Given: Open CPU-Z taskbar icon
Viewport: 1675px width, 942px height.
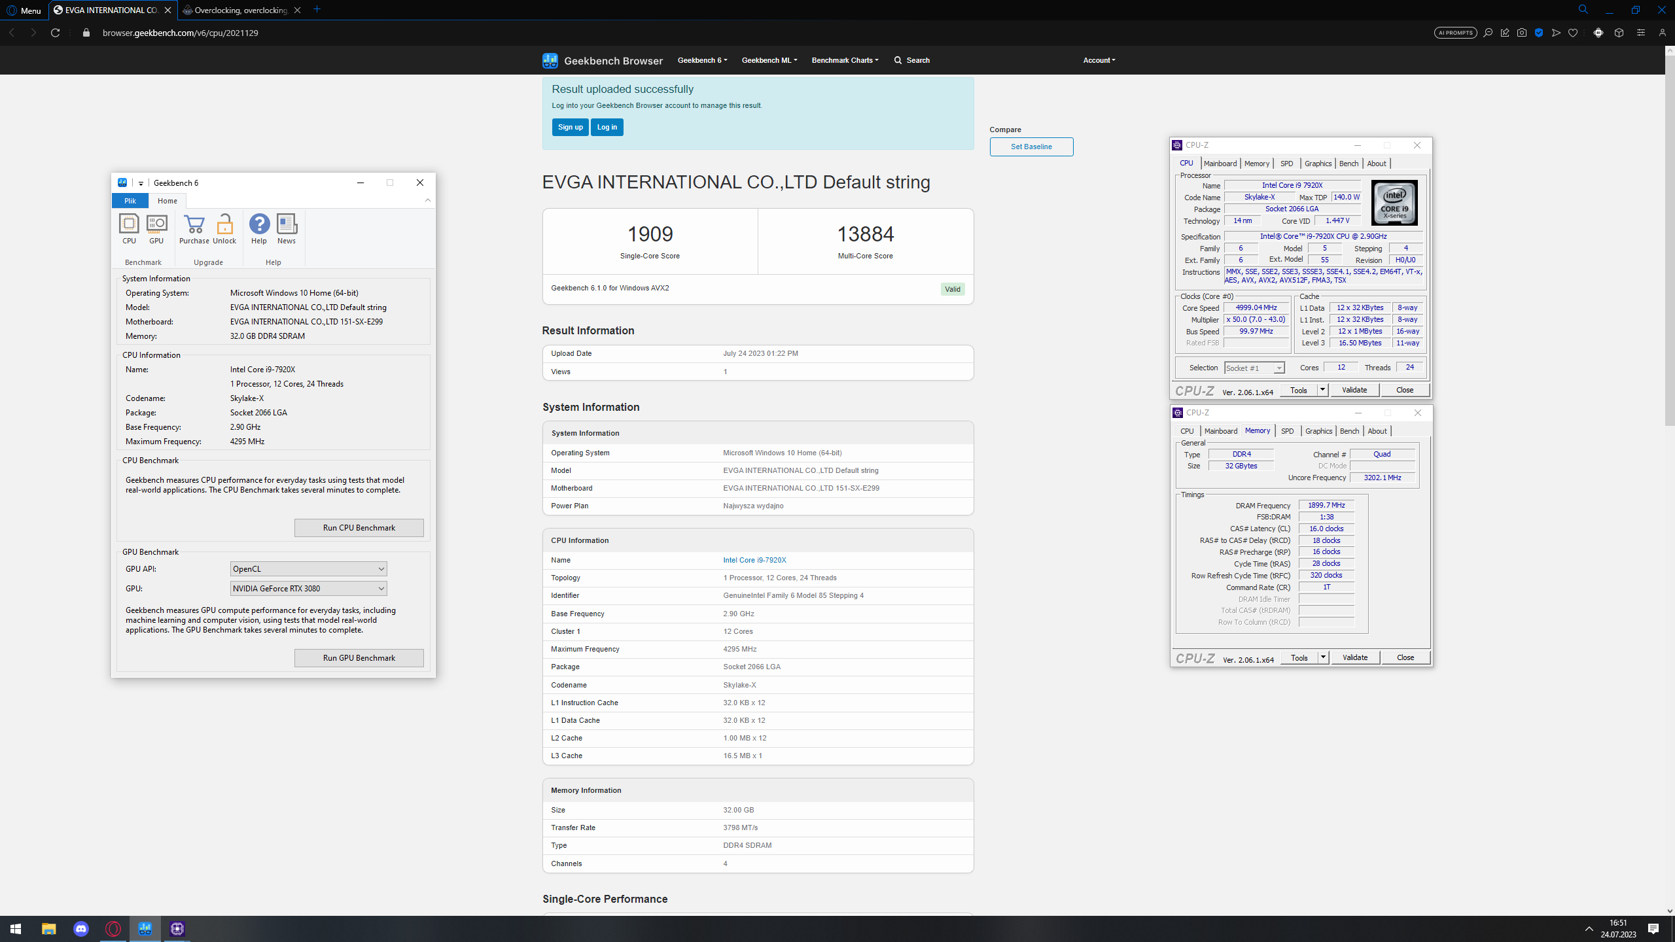Looking at the screenshot, I should (177, 929).
